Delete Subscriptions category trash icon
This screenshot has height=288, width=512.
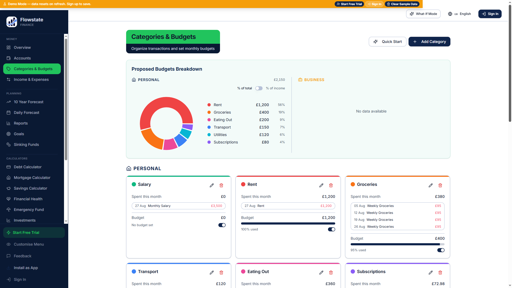(440, 273)
